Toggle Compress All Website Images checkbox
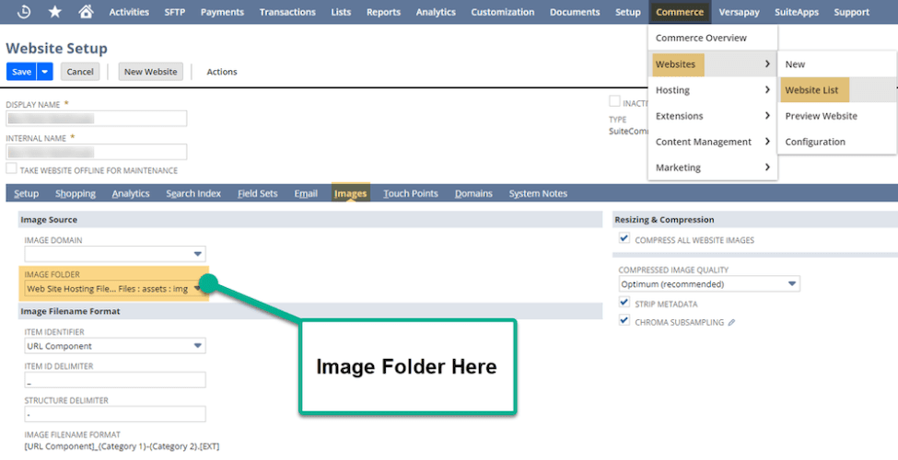 (x=624, y=238)
